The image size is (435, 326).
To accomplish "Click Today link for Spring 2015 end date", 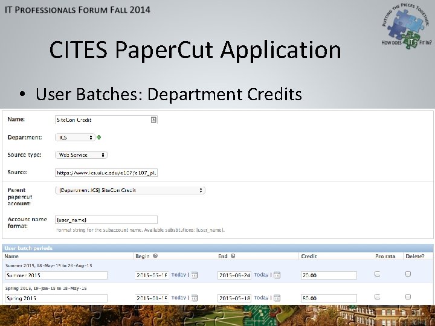I will [261, 298].
